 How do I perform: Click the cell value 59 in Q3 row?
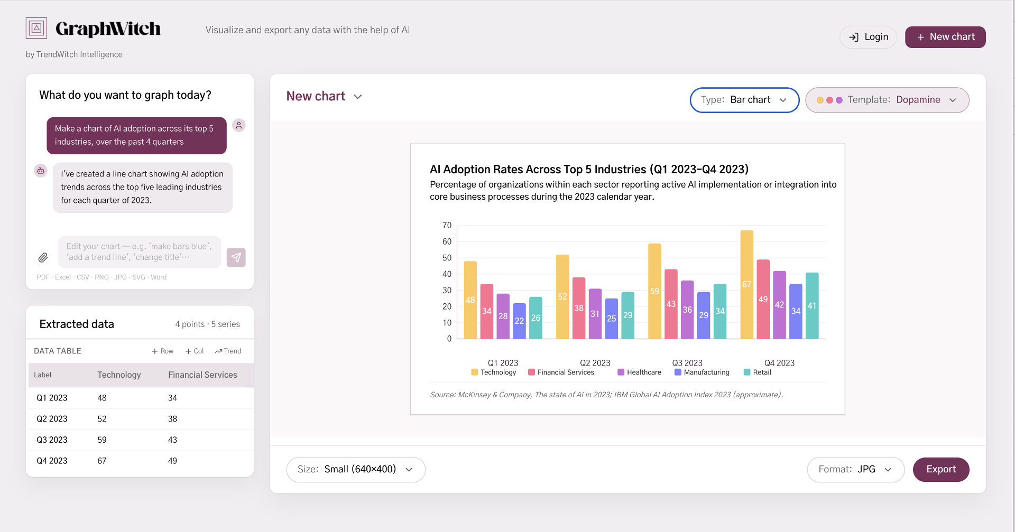click(102, 440)
